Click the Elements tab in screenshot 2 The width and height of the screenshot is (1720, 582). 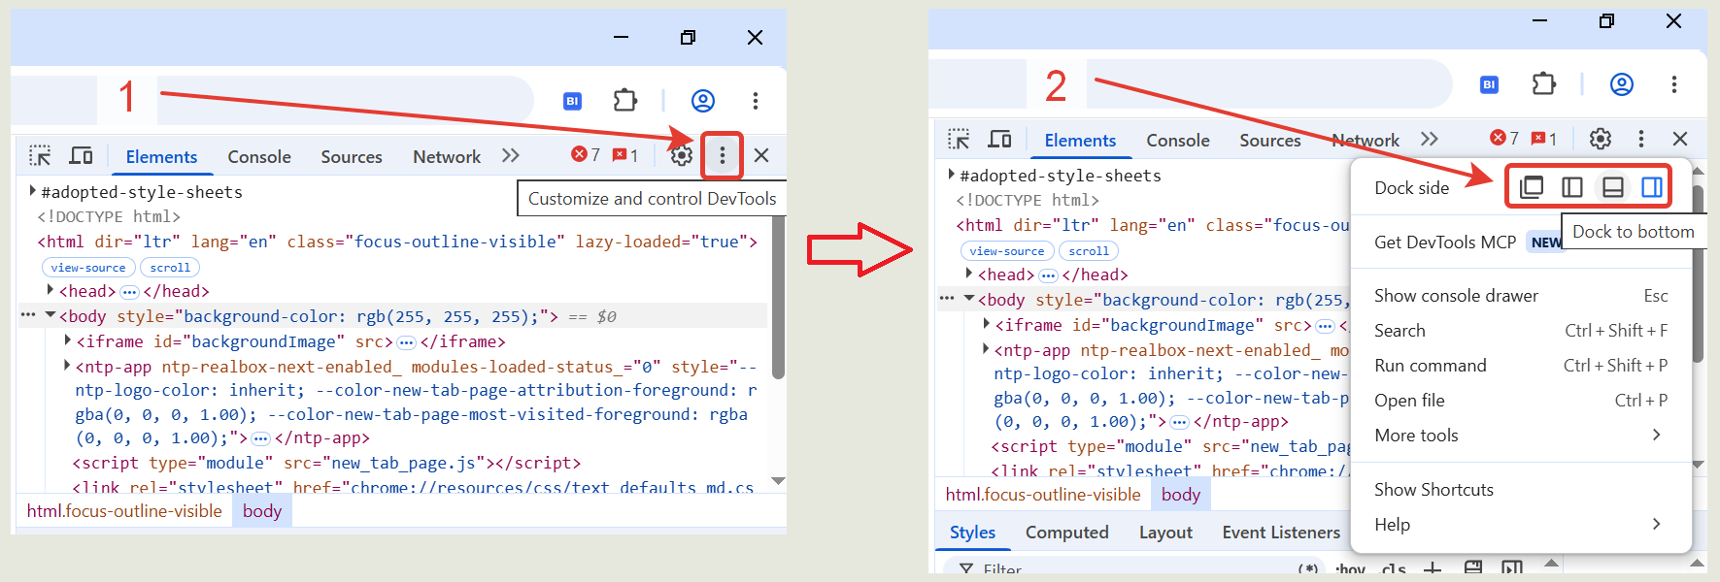click(x=1080, y=140)
